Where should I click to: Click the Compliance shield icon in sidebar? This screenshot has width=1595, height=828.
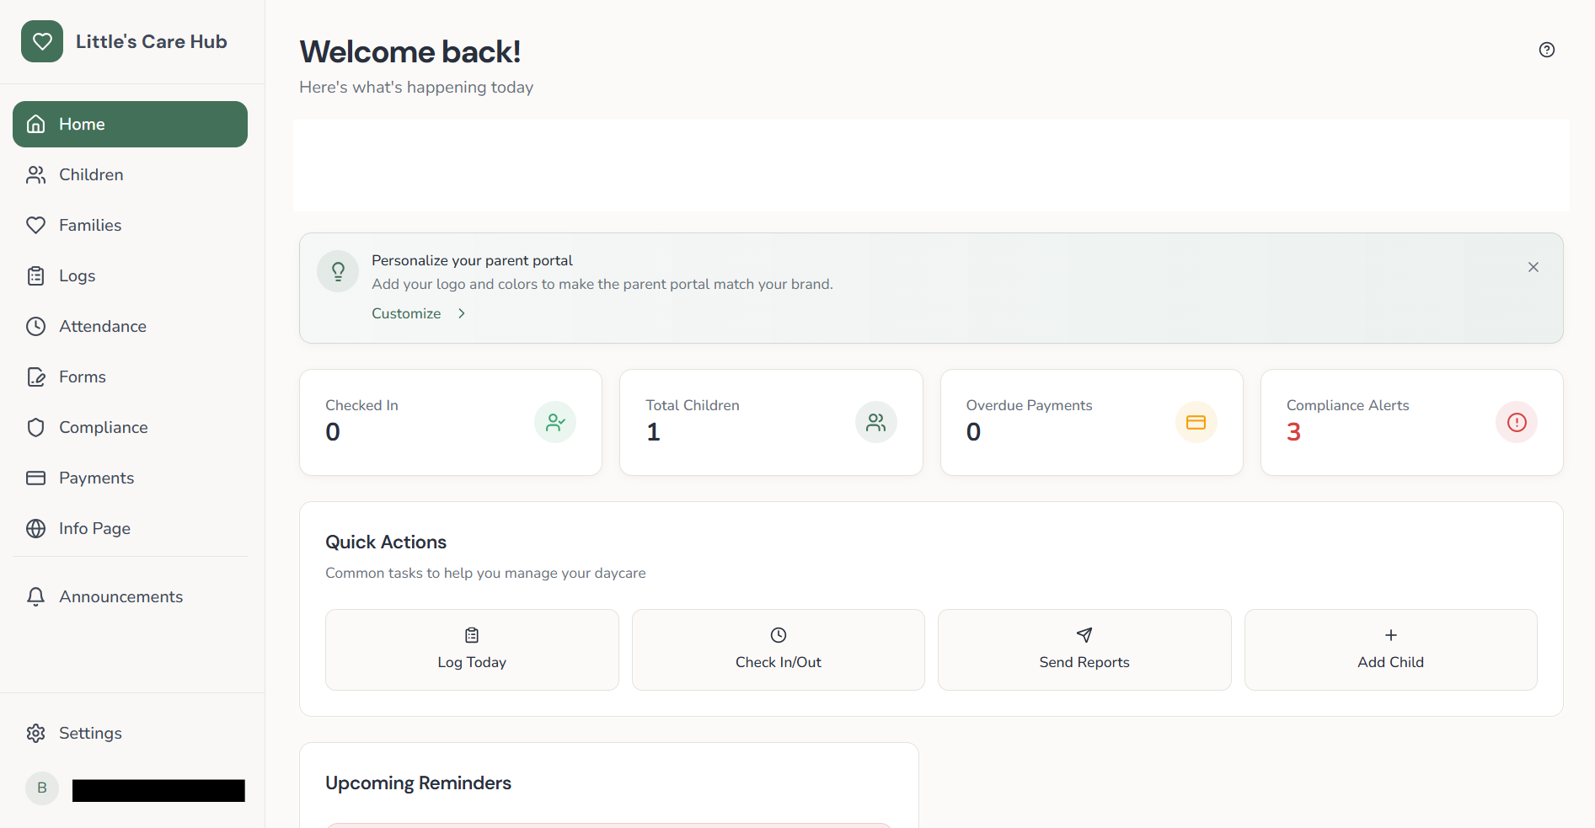[x=35, y=427]
